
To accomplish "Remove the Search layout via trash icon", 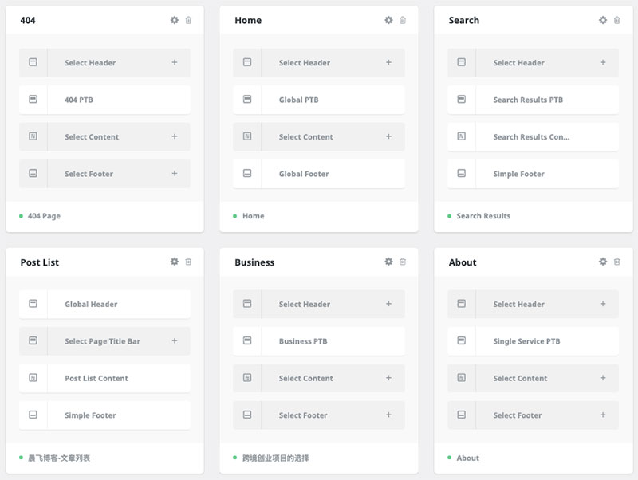I will coord(616,20).
